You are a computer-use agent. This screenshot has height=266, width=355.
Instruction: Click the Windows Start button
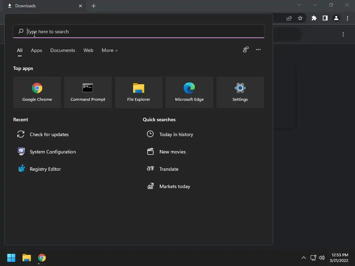pos(11,258)
